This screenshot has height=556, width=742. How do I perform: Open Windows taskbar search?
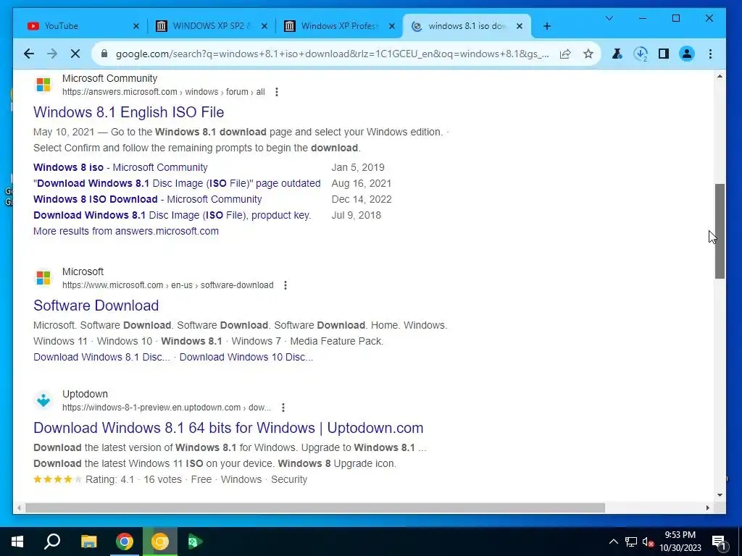coord(52,542)
